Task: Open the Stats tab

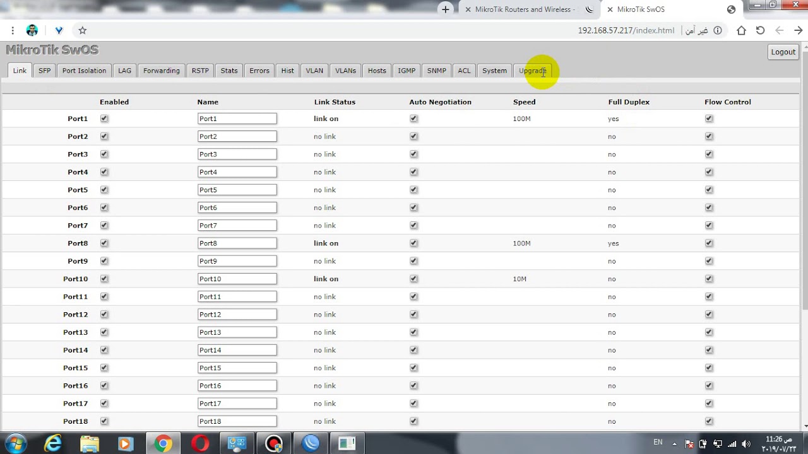Action: coord(229,71)
